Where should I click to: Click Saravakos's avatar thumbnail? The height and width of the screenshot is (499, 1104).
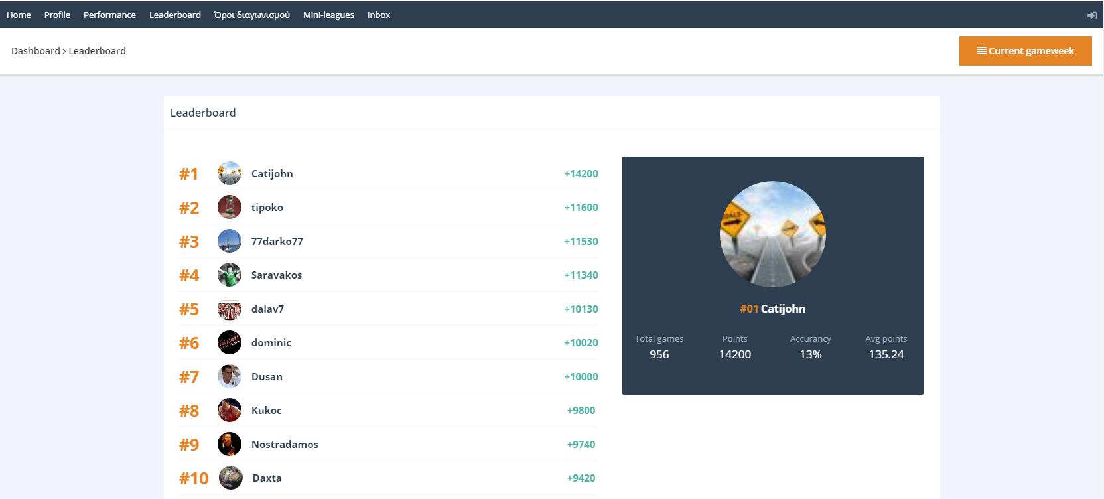[230, 275]
